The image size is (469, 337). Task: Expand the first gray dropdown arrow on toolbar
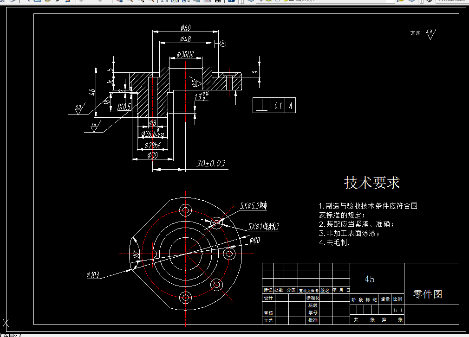coord(82,2)
